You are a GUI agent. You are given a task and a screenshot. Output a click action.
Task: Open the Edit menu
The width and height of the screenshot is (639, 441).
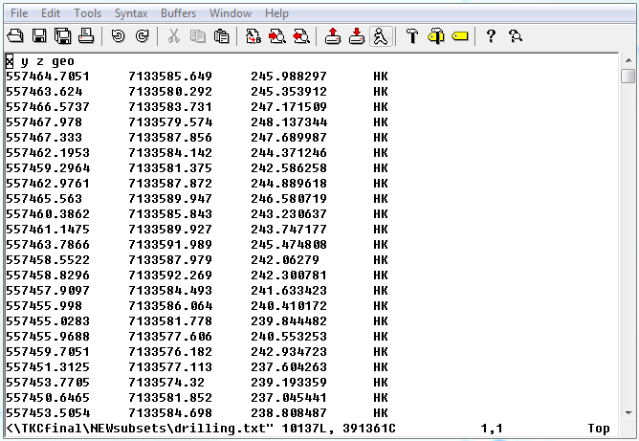click(x=51, y=13)
